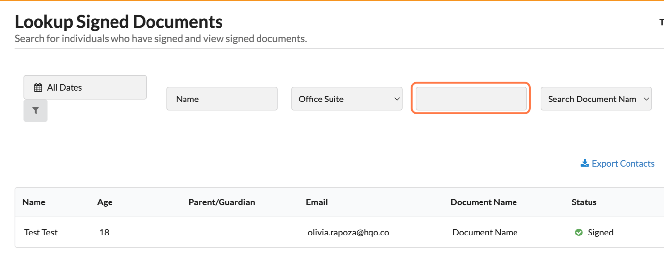The height and width of the screenshot is (269, 664).
Task: Click the calendar icon in All Dates
Action: coord(38,88)
